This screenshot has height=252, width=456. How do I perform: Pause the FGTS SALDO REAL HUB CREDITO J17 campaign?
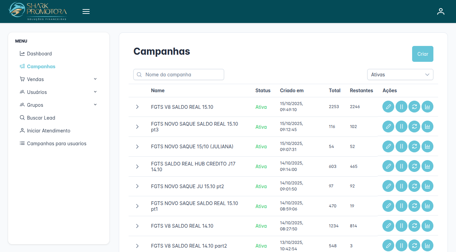coord(401,166)
